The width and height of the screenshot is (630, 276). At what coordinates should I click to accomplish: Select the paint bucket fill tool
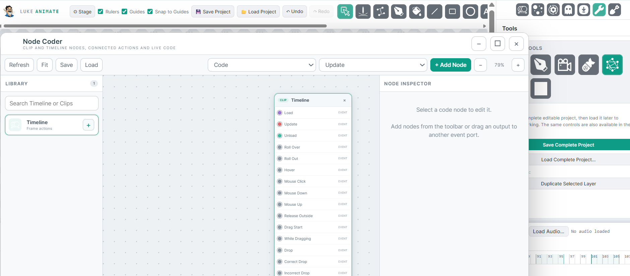tap(417, 12)
